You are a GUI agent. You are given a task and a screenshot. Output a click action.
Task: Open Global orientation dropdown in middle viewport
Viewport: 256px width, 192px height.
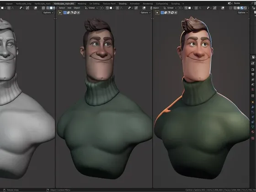pyautogui.click(x=91, y=8)
